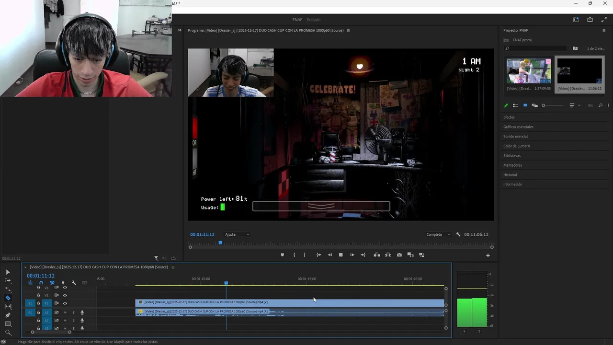Select the Razor tool
This screenshot has width=613, height=345.
(x=8, y=298)
